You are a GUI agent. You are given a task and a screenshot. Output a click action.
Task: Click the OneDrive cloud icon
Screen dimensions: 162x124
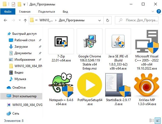tap(9, 88)
